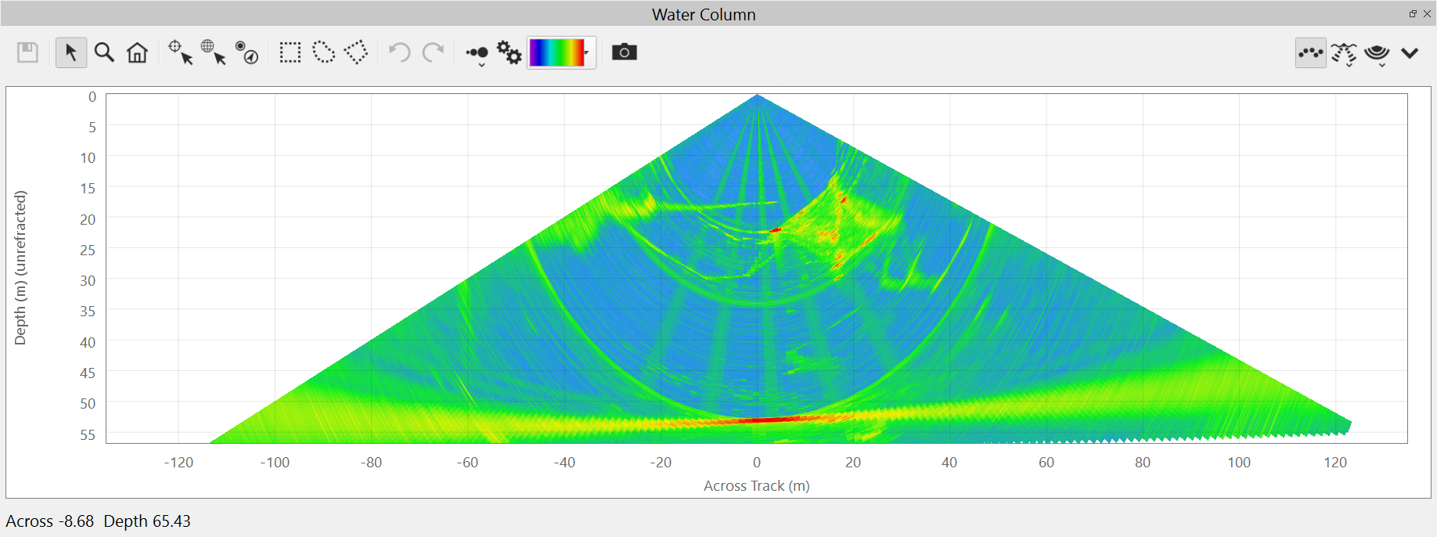The width and height of the screenshot is (1437, 537).
Task: Open the point size dropdown
Action: tap(477, 55)
